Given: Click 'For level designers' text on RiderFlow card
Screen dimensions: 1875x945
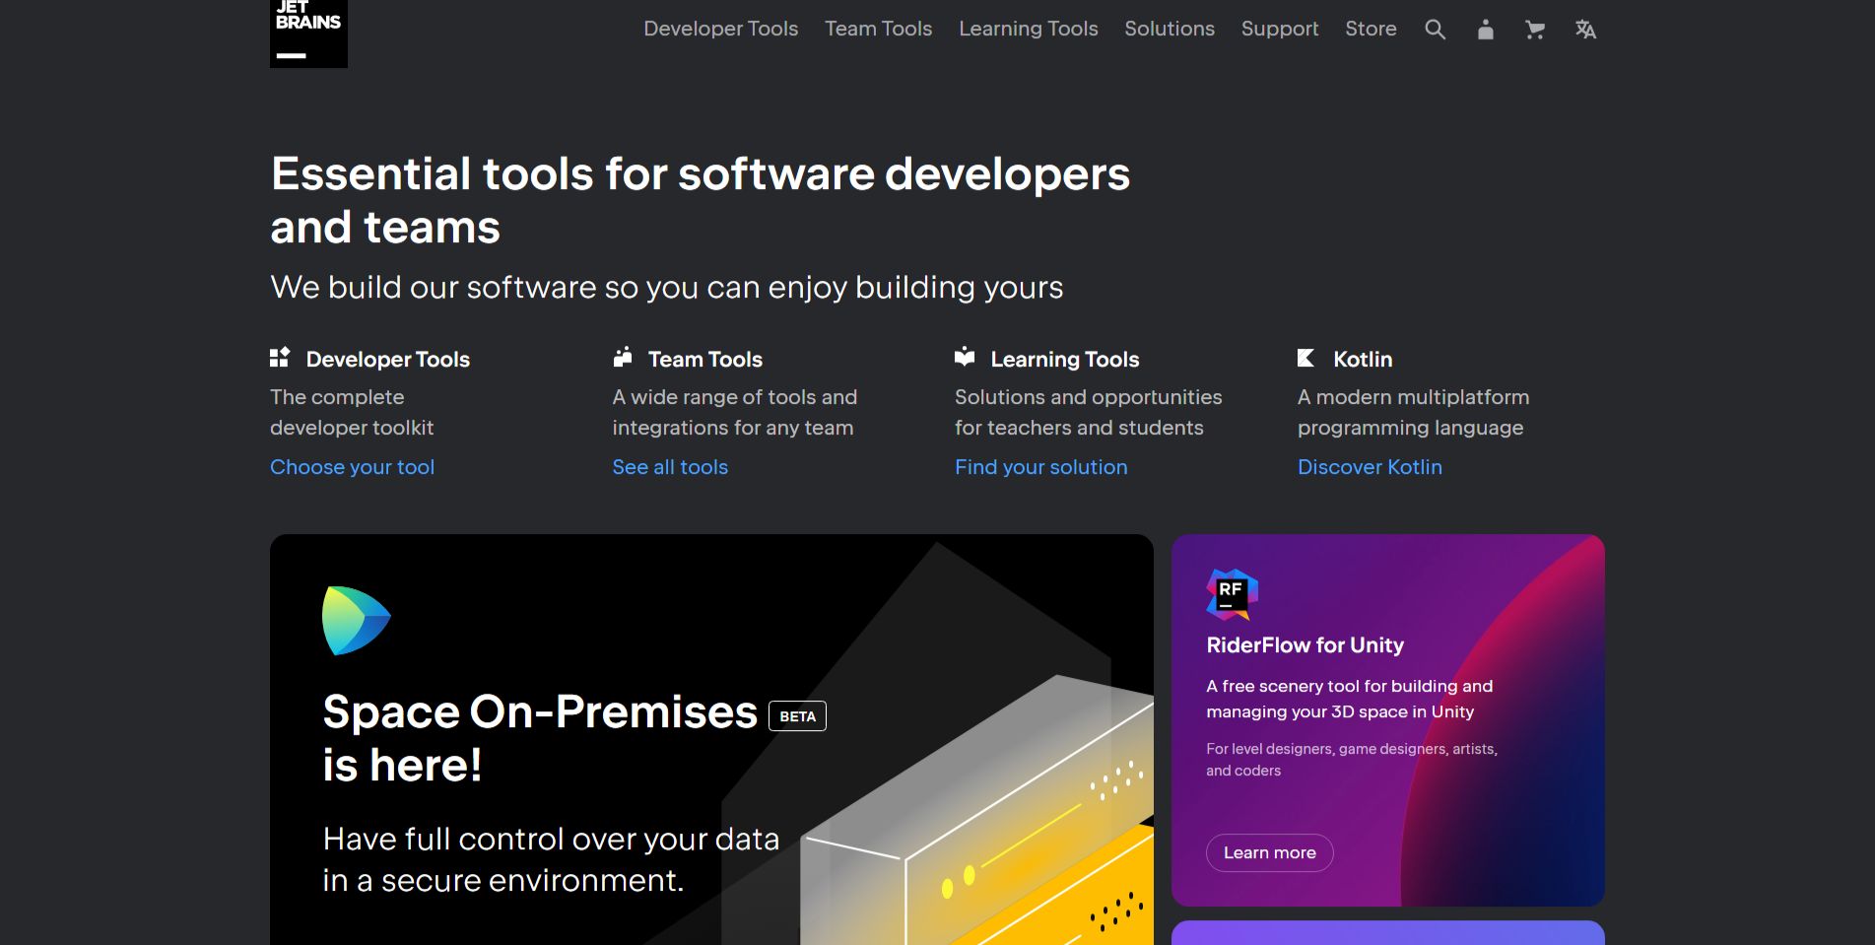Looking at the screenshot, I should [x=1352, y=760].
